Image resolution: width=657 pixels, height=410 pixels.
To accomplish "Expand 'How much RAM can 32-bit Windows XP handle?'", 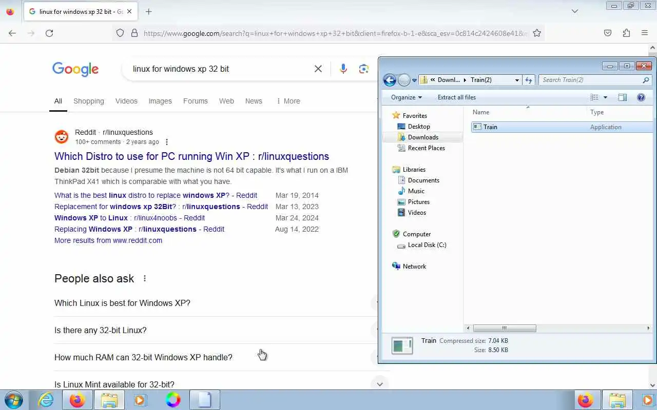I will coord(216,357).
